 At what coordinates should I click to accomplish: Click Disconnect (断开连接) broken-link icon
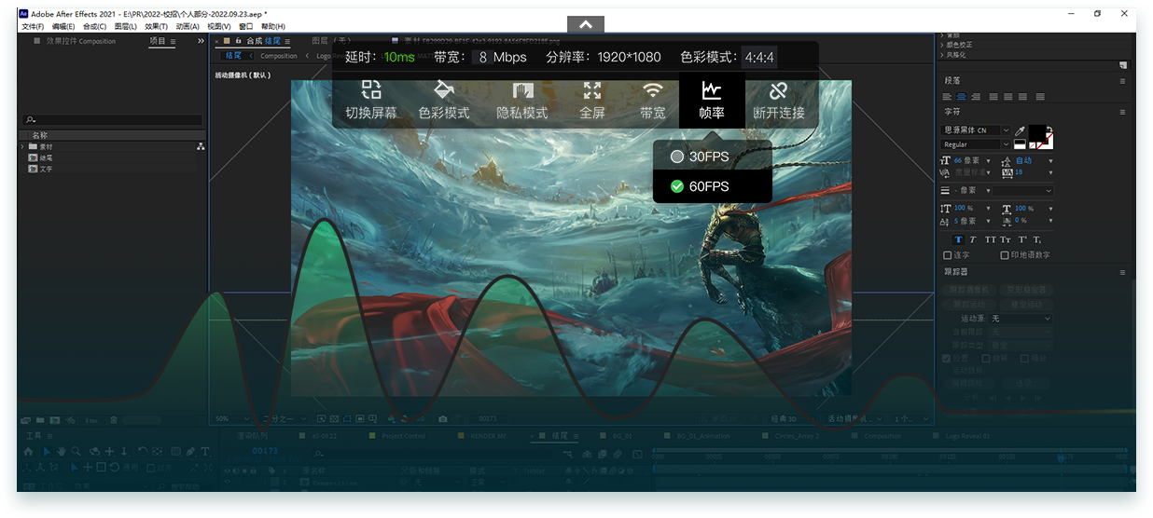tap(779, 90)
